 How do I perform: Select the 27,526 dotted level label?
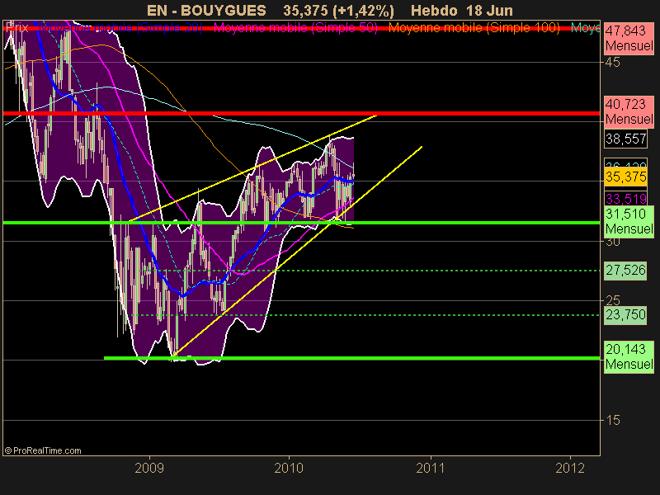tap(626, 271)
